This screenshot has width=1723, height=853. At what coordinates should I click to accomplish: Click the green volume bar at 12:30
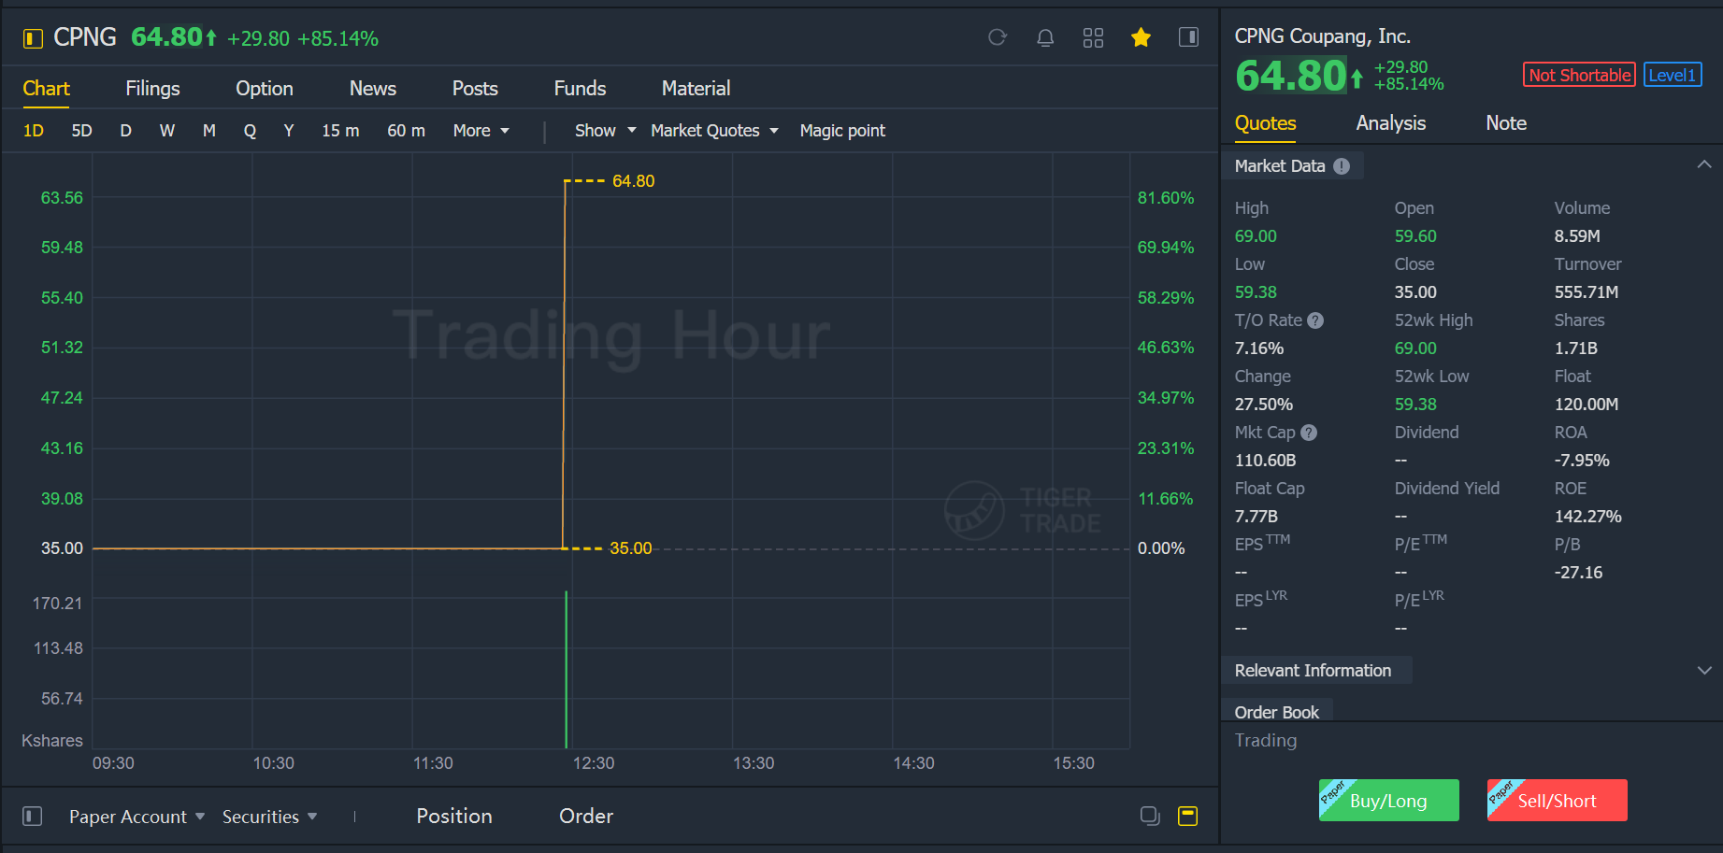567,669
